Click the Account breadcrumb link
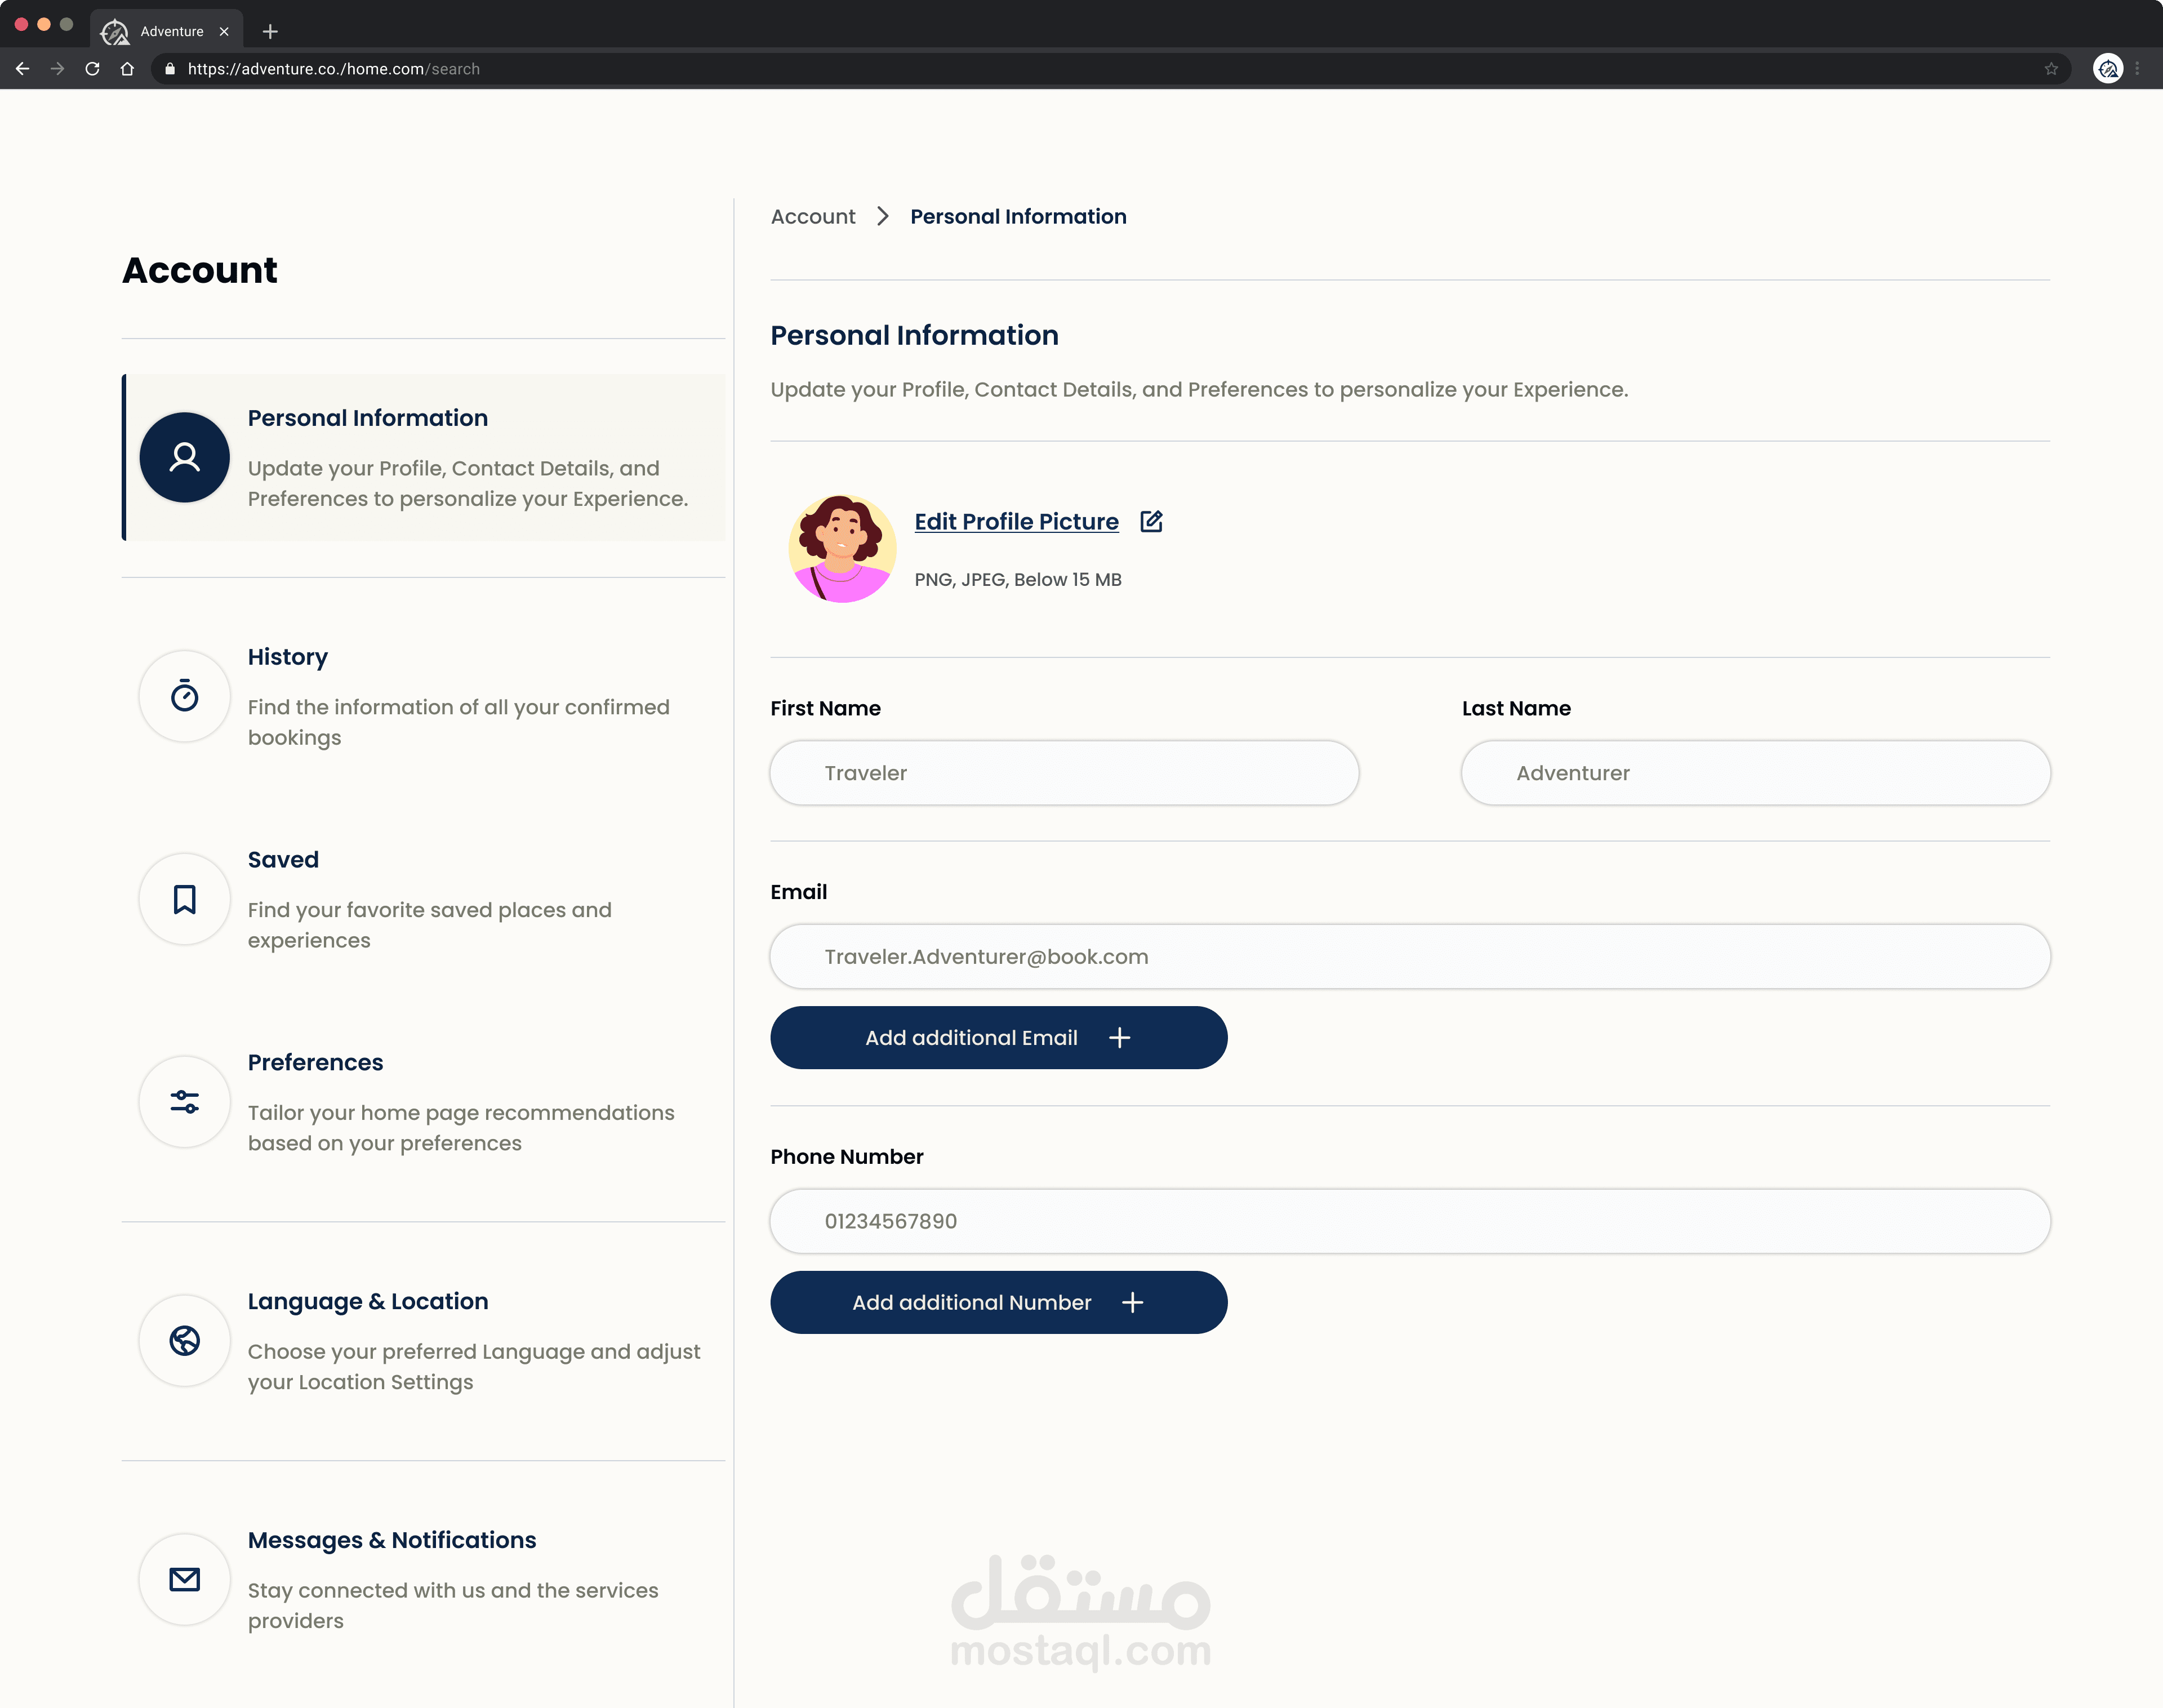The width and height of the screenshot is (2163, 1708). [812, 217]
